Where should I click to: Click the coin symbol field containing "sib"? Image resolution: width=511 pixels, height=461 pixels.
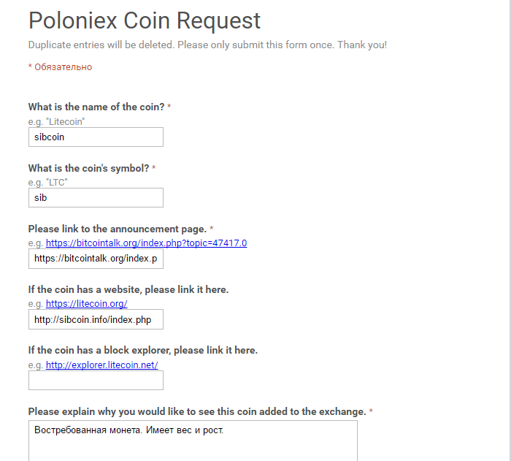[96, 197]
